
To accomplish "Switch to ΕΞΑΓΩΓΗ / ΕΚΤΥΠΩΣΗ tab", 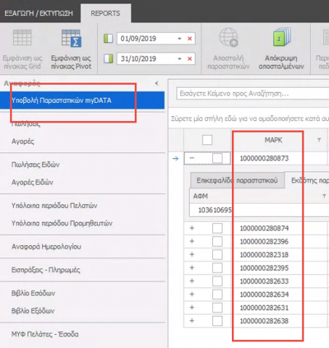I will pyautogui.click(x=38, y=13).
